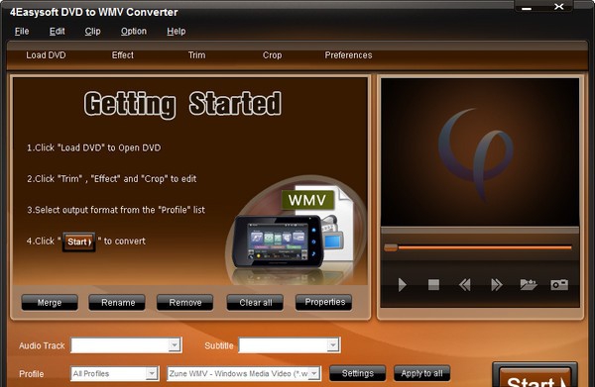Open the Edit menu
This screenshot has width=595, height=387.
(57, 31)
